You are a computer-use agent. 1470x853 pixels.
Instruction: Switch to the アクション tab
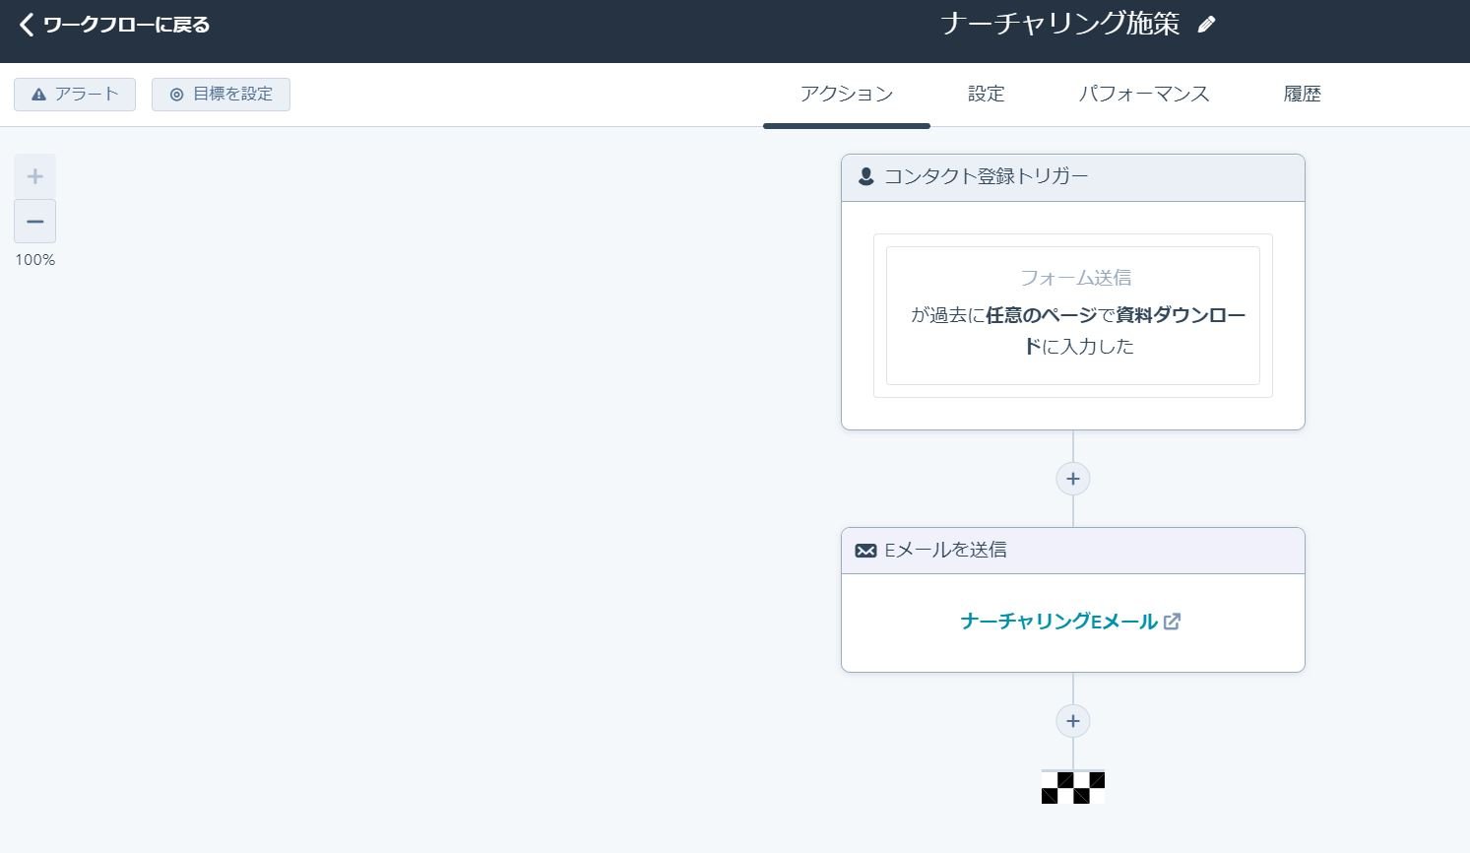coord(846,95)
